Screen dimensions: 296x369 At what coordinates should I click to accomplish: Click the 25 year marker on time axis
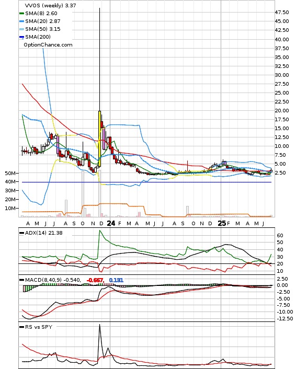(222, 223)
